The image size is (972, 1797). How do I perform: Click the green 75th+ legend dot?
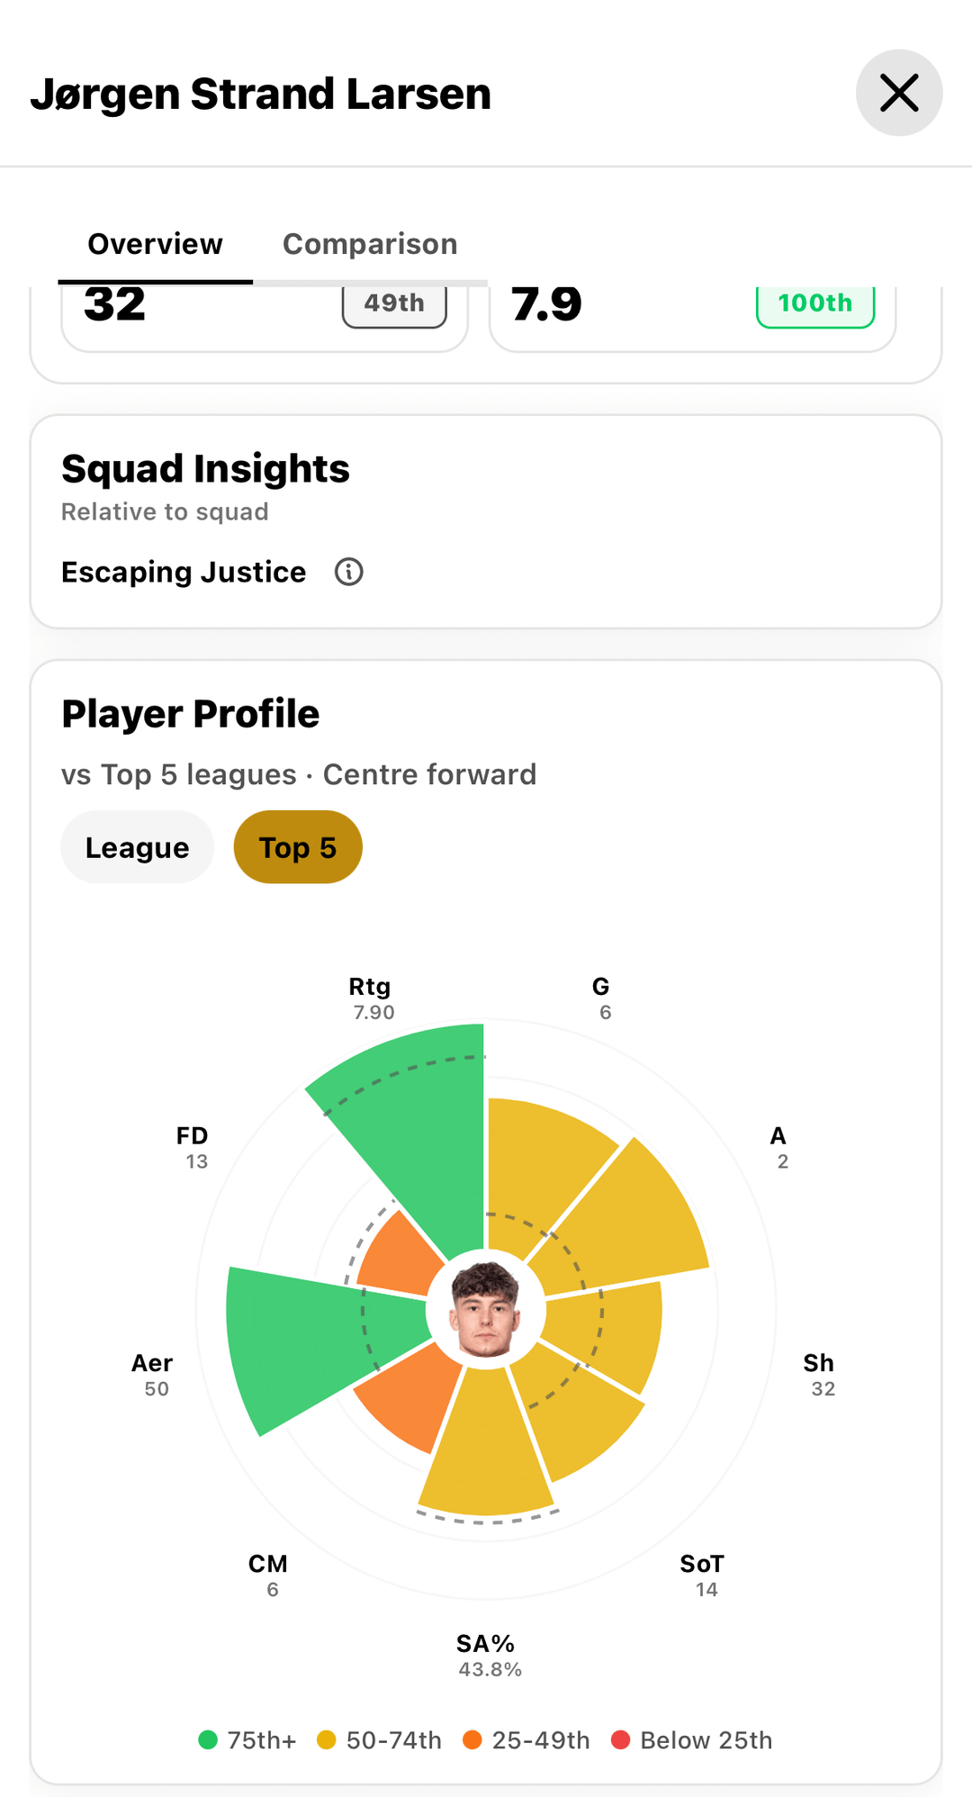[x=208, y=1740]
